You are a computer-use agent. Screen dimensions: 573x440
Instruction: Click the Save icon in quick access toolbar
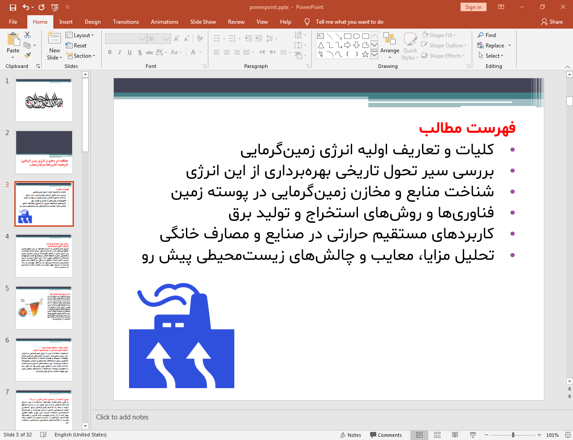[x=13, y=7]
